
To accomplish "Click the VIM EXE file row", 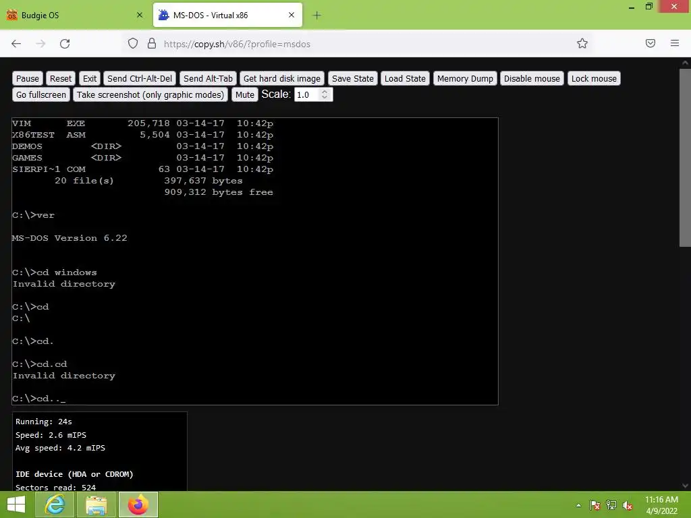I will pyautogui.click(x=143, y=123).
